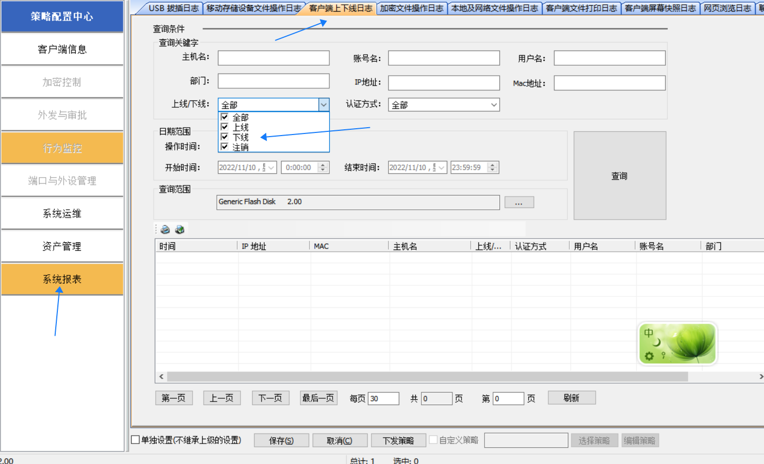Switch to the USB 拔插日志 tab
Viewport: 764px width, 464px height.
click(x=173, y=8)
